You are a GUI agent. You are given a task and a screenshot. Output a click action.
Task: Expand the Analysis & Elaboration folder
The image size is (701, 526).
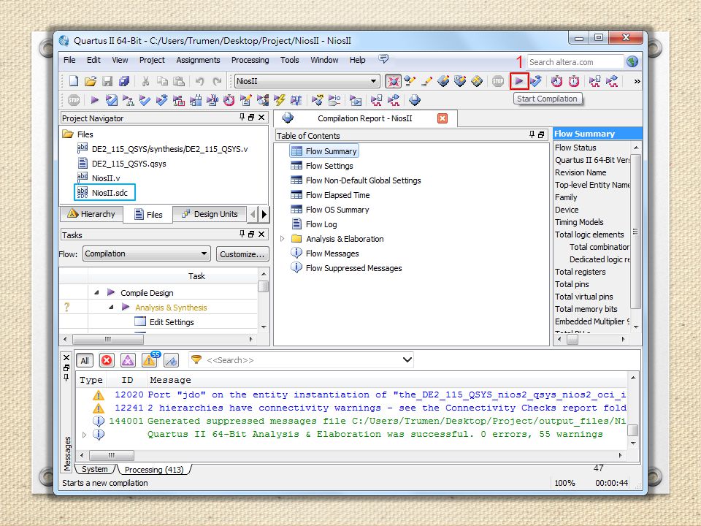[282, 239]
